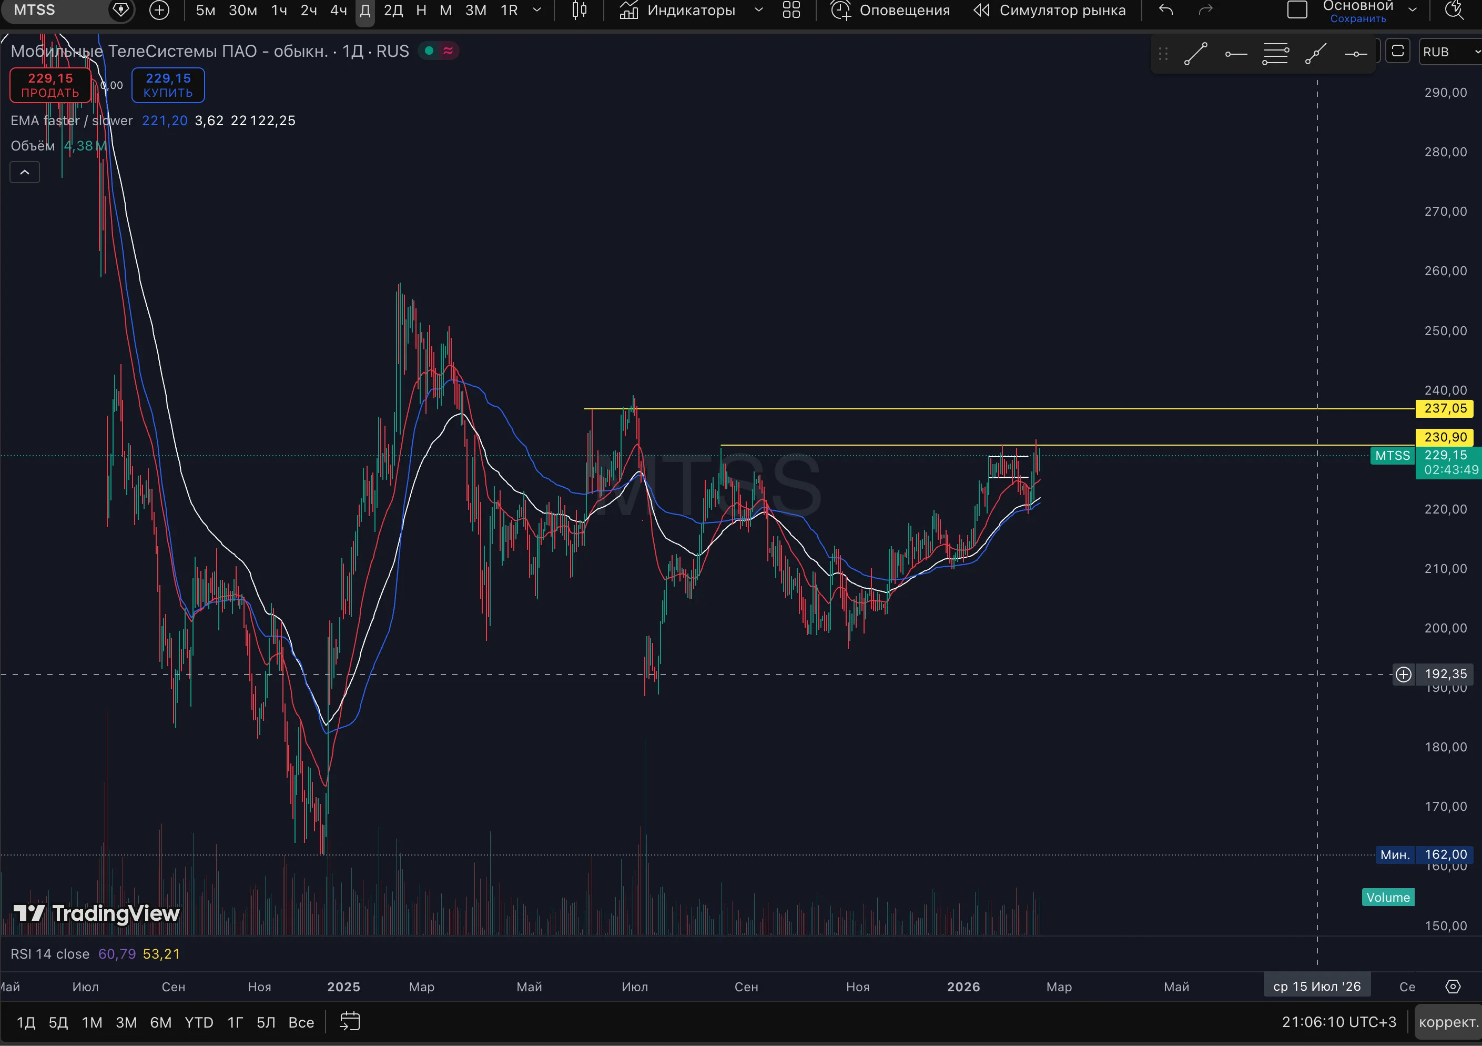Switch to the 3М timeframe
Screen dimensions: 1482x1046
pos(476,11)
